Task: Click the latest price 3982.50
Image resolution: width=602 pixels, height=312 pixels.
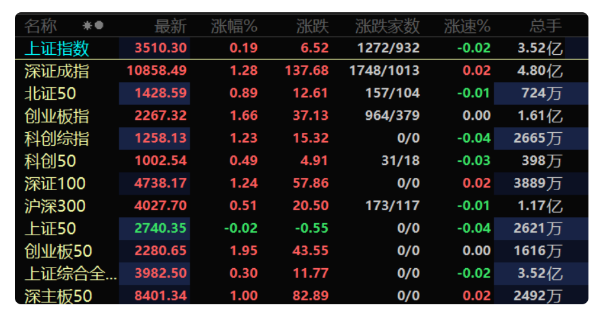Action: pos(161,273)
